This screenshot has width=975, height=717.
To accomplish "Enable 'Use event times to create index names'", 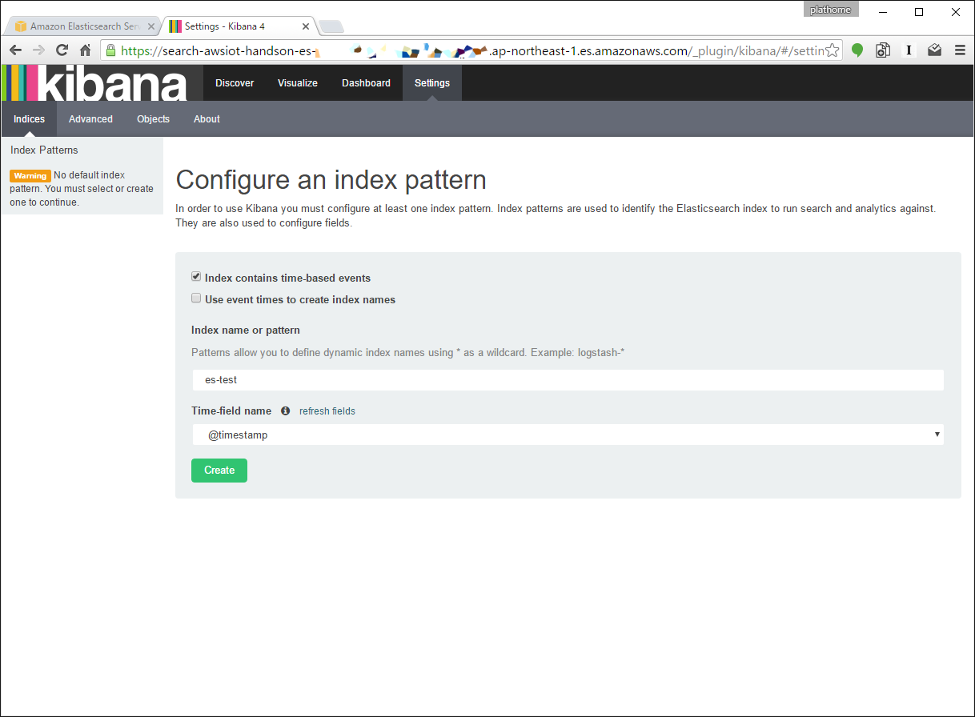I will pos(196,298).
